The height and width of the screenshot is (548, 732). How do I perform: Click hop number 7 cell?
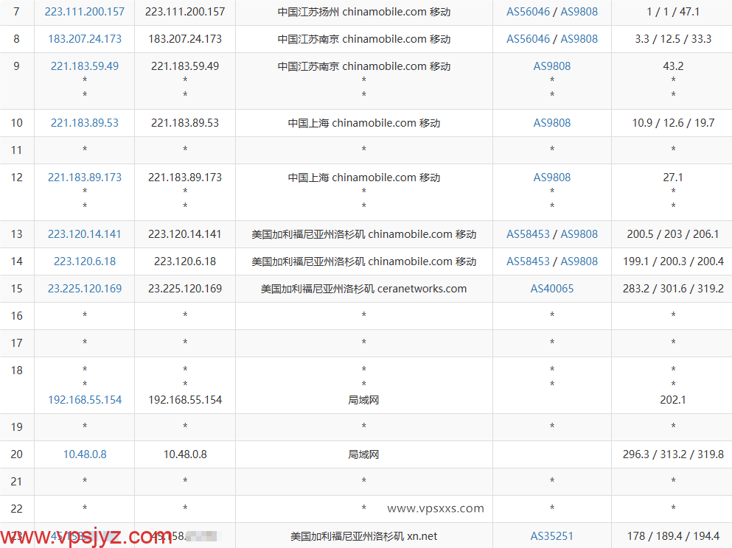(17, 12)
